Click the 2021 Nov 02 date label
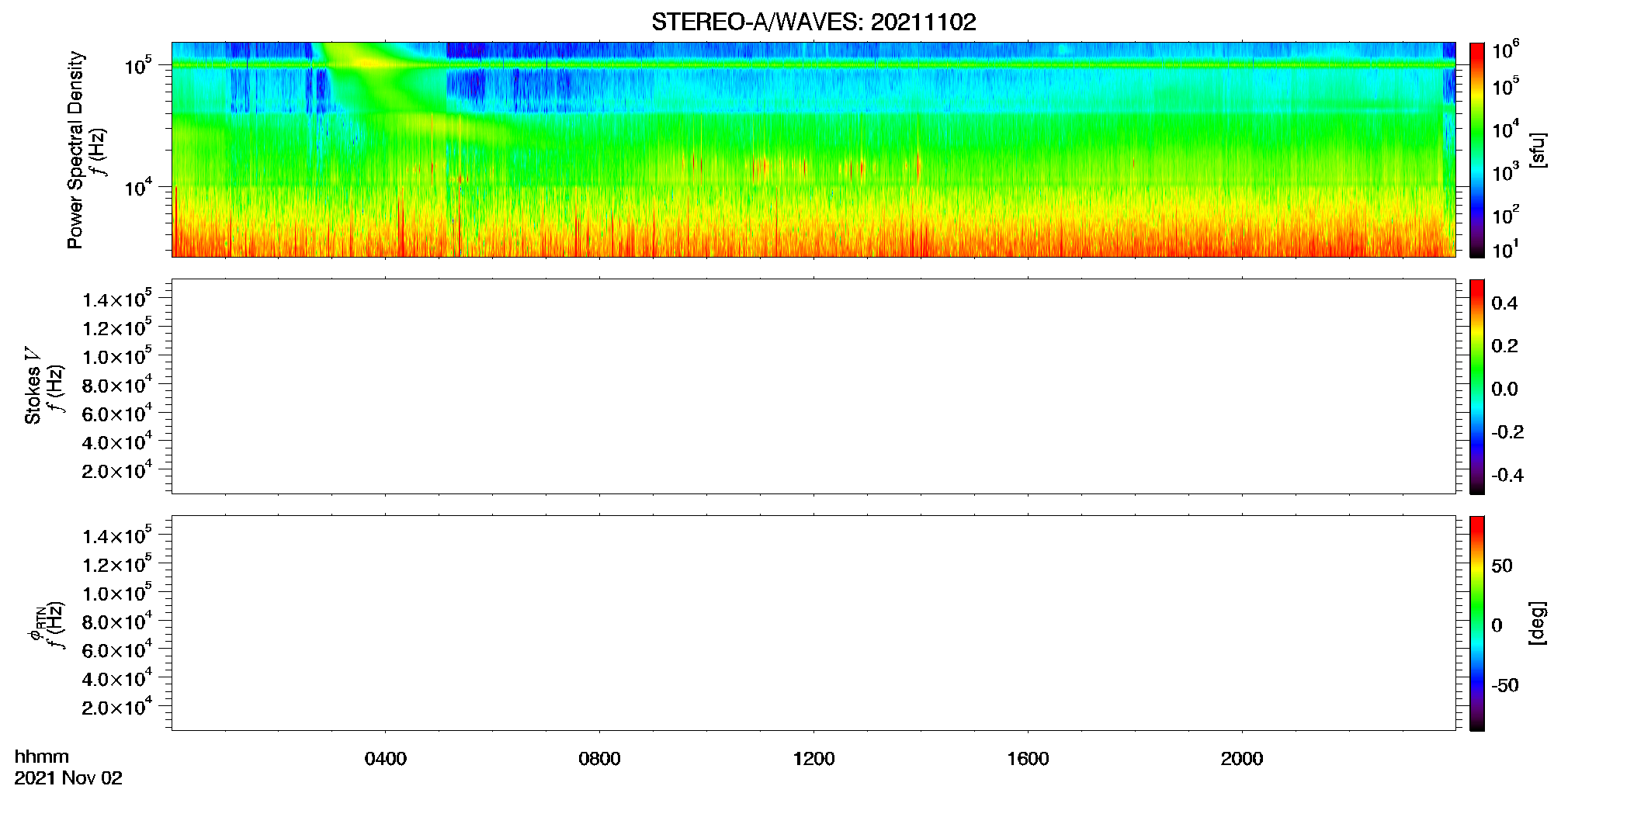The width and height of the screenshot is (1627, 838). click(68, 778)
